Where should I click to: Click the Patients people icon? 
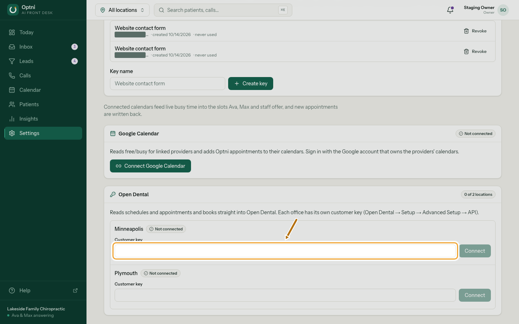(12, 104)
